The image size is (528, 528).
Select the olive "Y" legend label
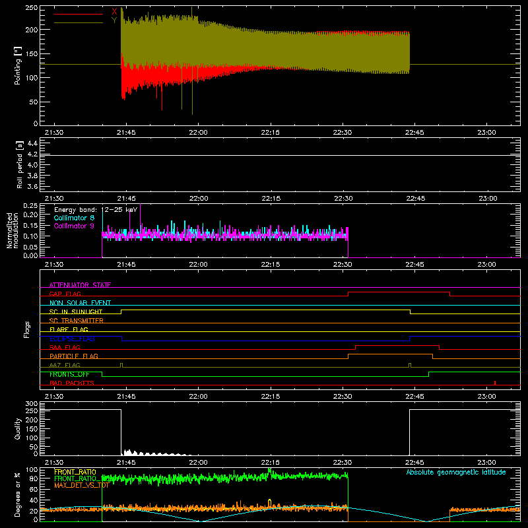(114, 20)
